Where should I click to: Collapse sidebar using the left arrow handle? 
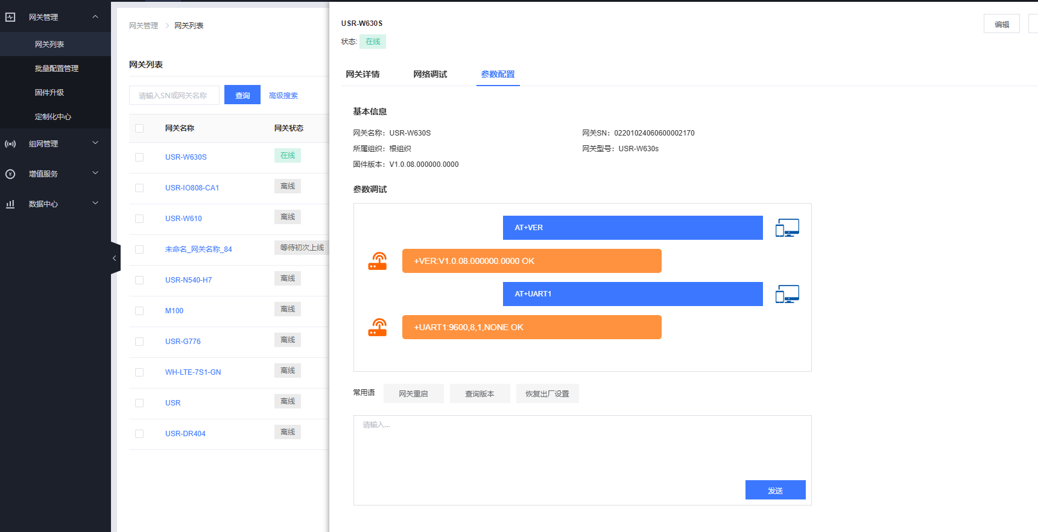point(115,258)
